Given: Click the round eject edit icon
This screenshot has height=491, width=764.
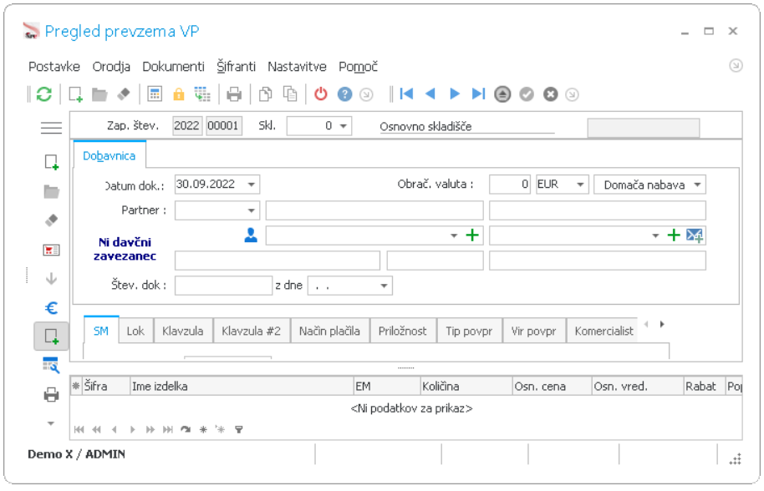Looking at the screenshot, I should 502,94.
